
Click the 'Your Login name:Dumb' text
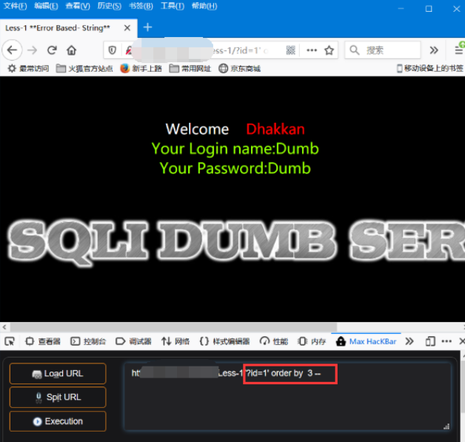(x=235, y=149)
